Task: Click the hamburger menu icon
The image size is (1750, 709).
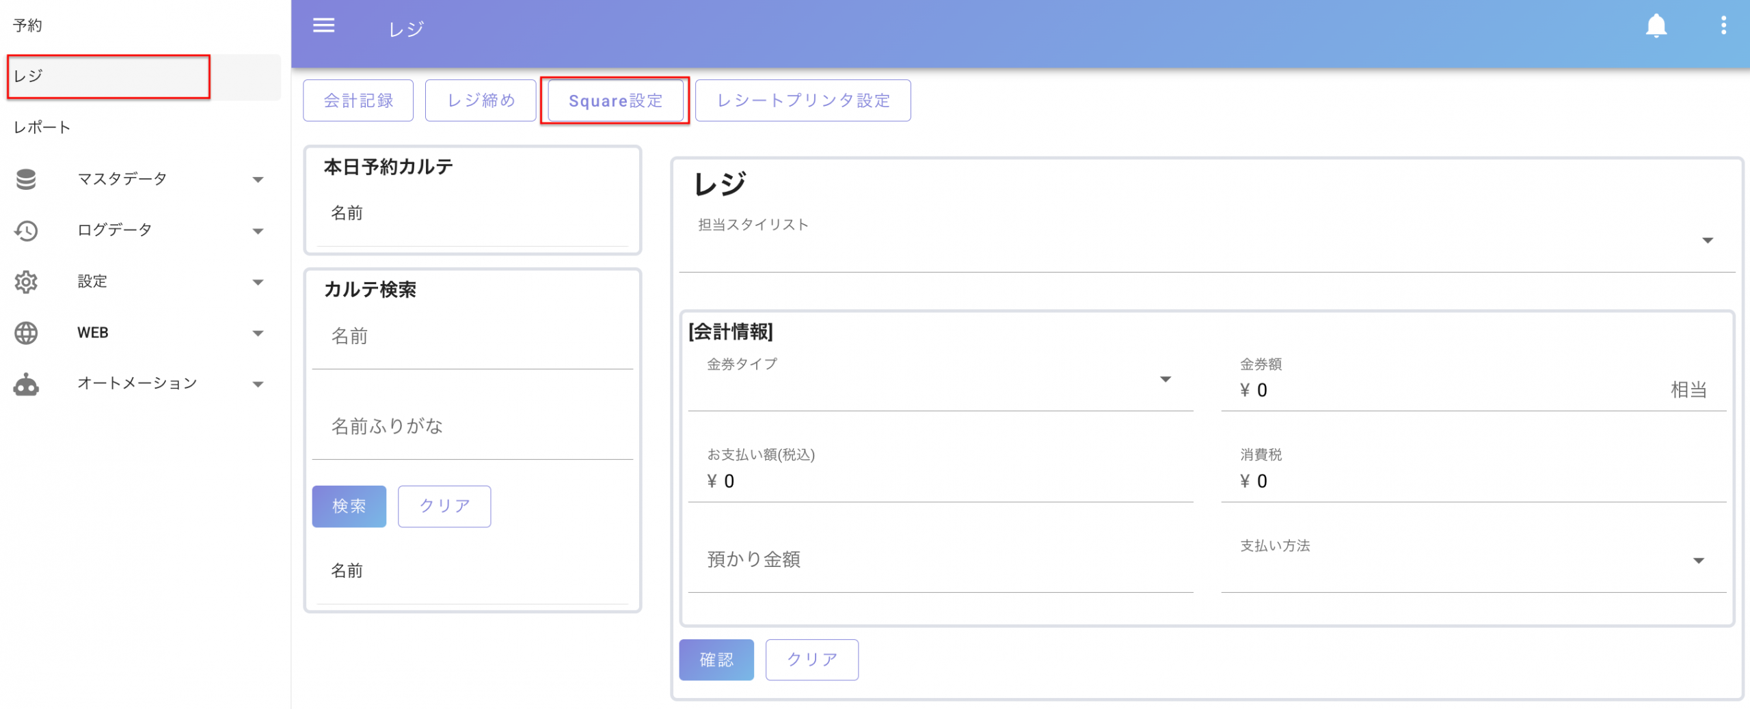Action: (x=323, y=26)
